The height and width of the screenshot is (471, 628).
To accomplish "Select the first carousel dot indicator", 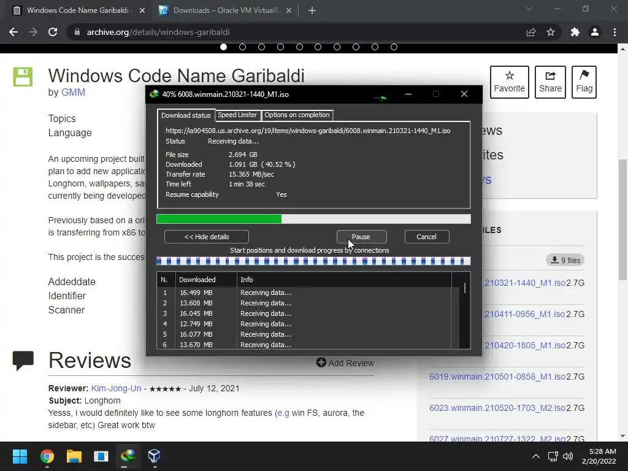I will pos(223,47).
